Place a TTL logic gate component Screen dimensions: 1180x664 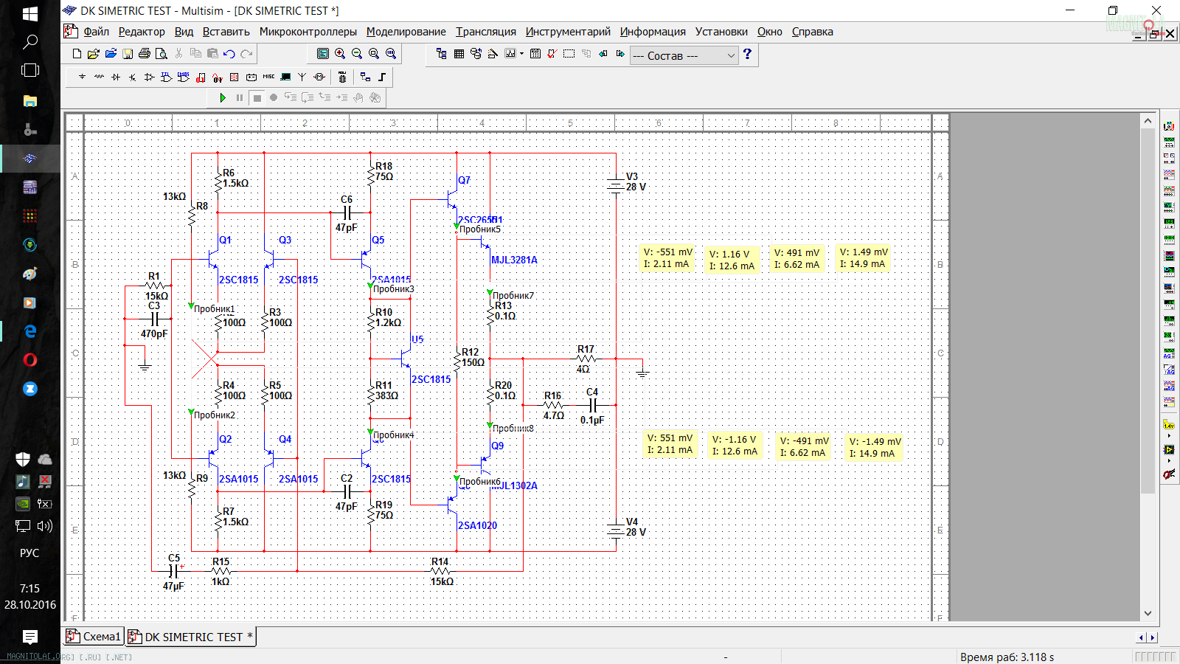pyautogui.click(x=166, y=77)
